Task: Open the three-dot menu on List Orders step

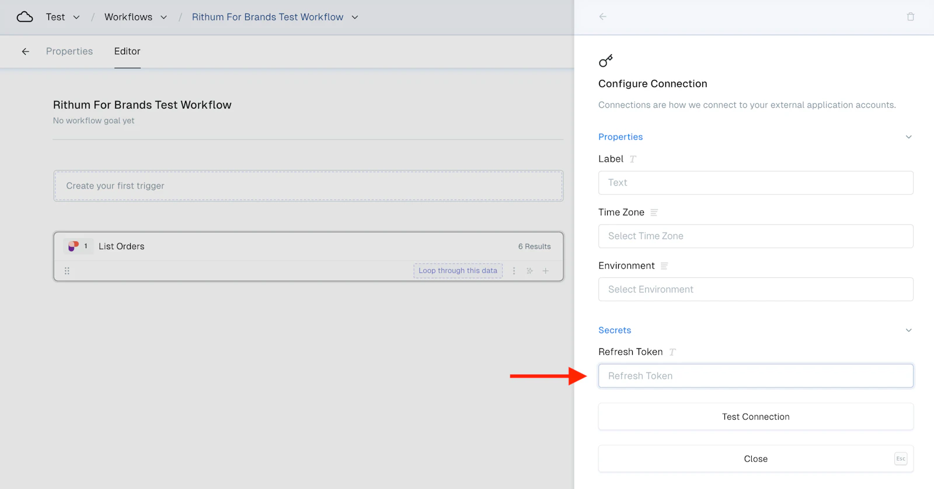Action: (514, 271)
